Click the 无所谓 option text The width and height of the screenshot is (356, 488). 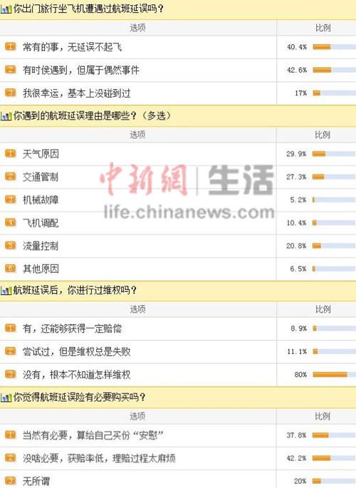click(x=36, y=482)
